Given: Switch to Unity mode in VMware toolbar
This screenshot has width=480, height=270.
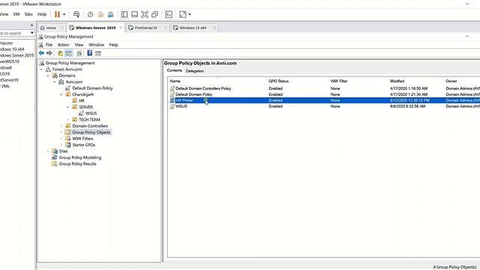Looking at the screenshot, I should click(155, 14).
